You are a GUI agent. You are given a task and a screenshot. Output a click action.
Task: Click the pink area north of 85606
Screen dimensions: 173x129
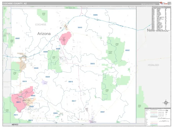pyautogui.click(x=65, y=38)
